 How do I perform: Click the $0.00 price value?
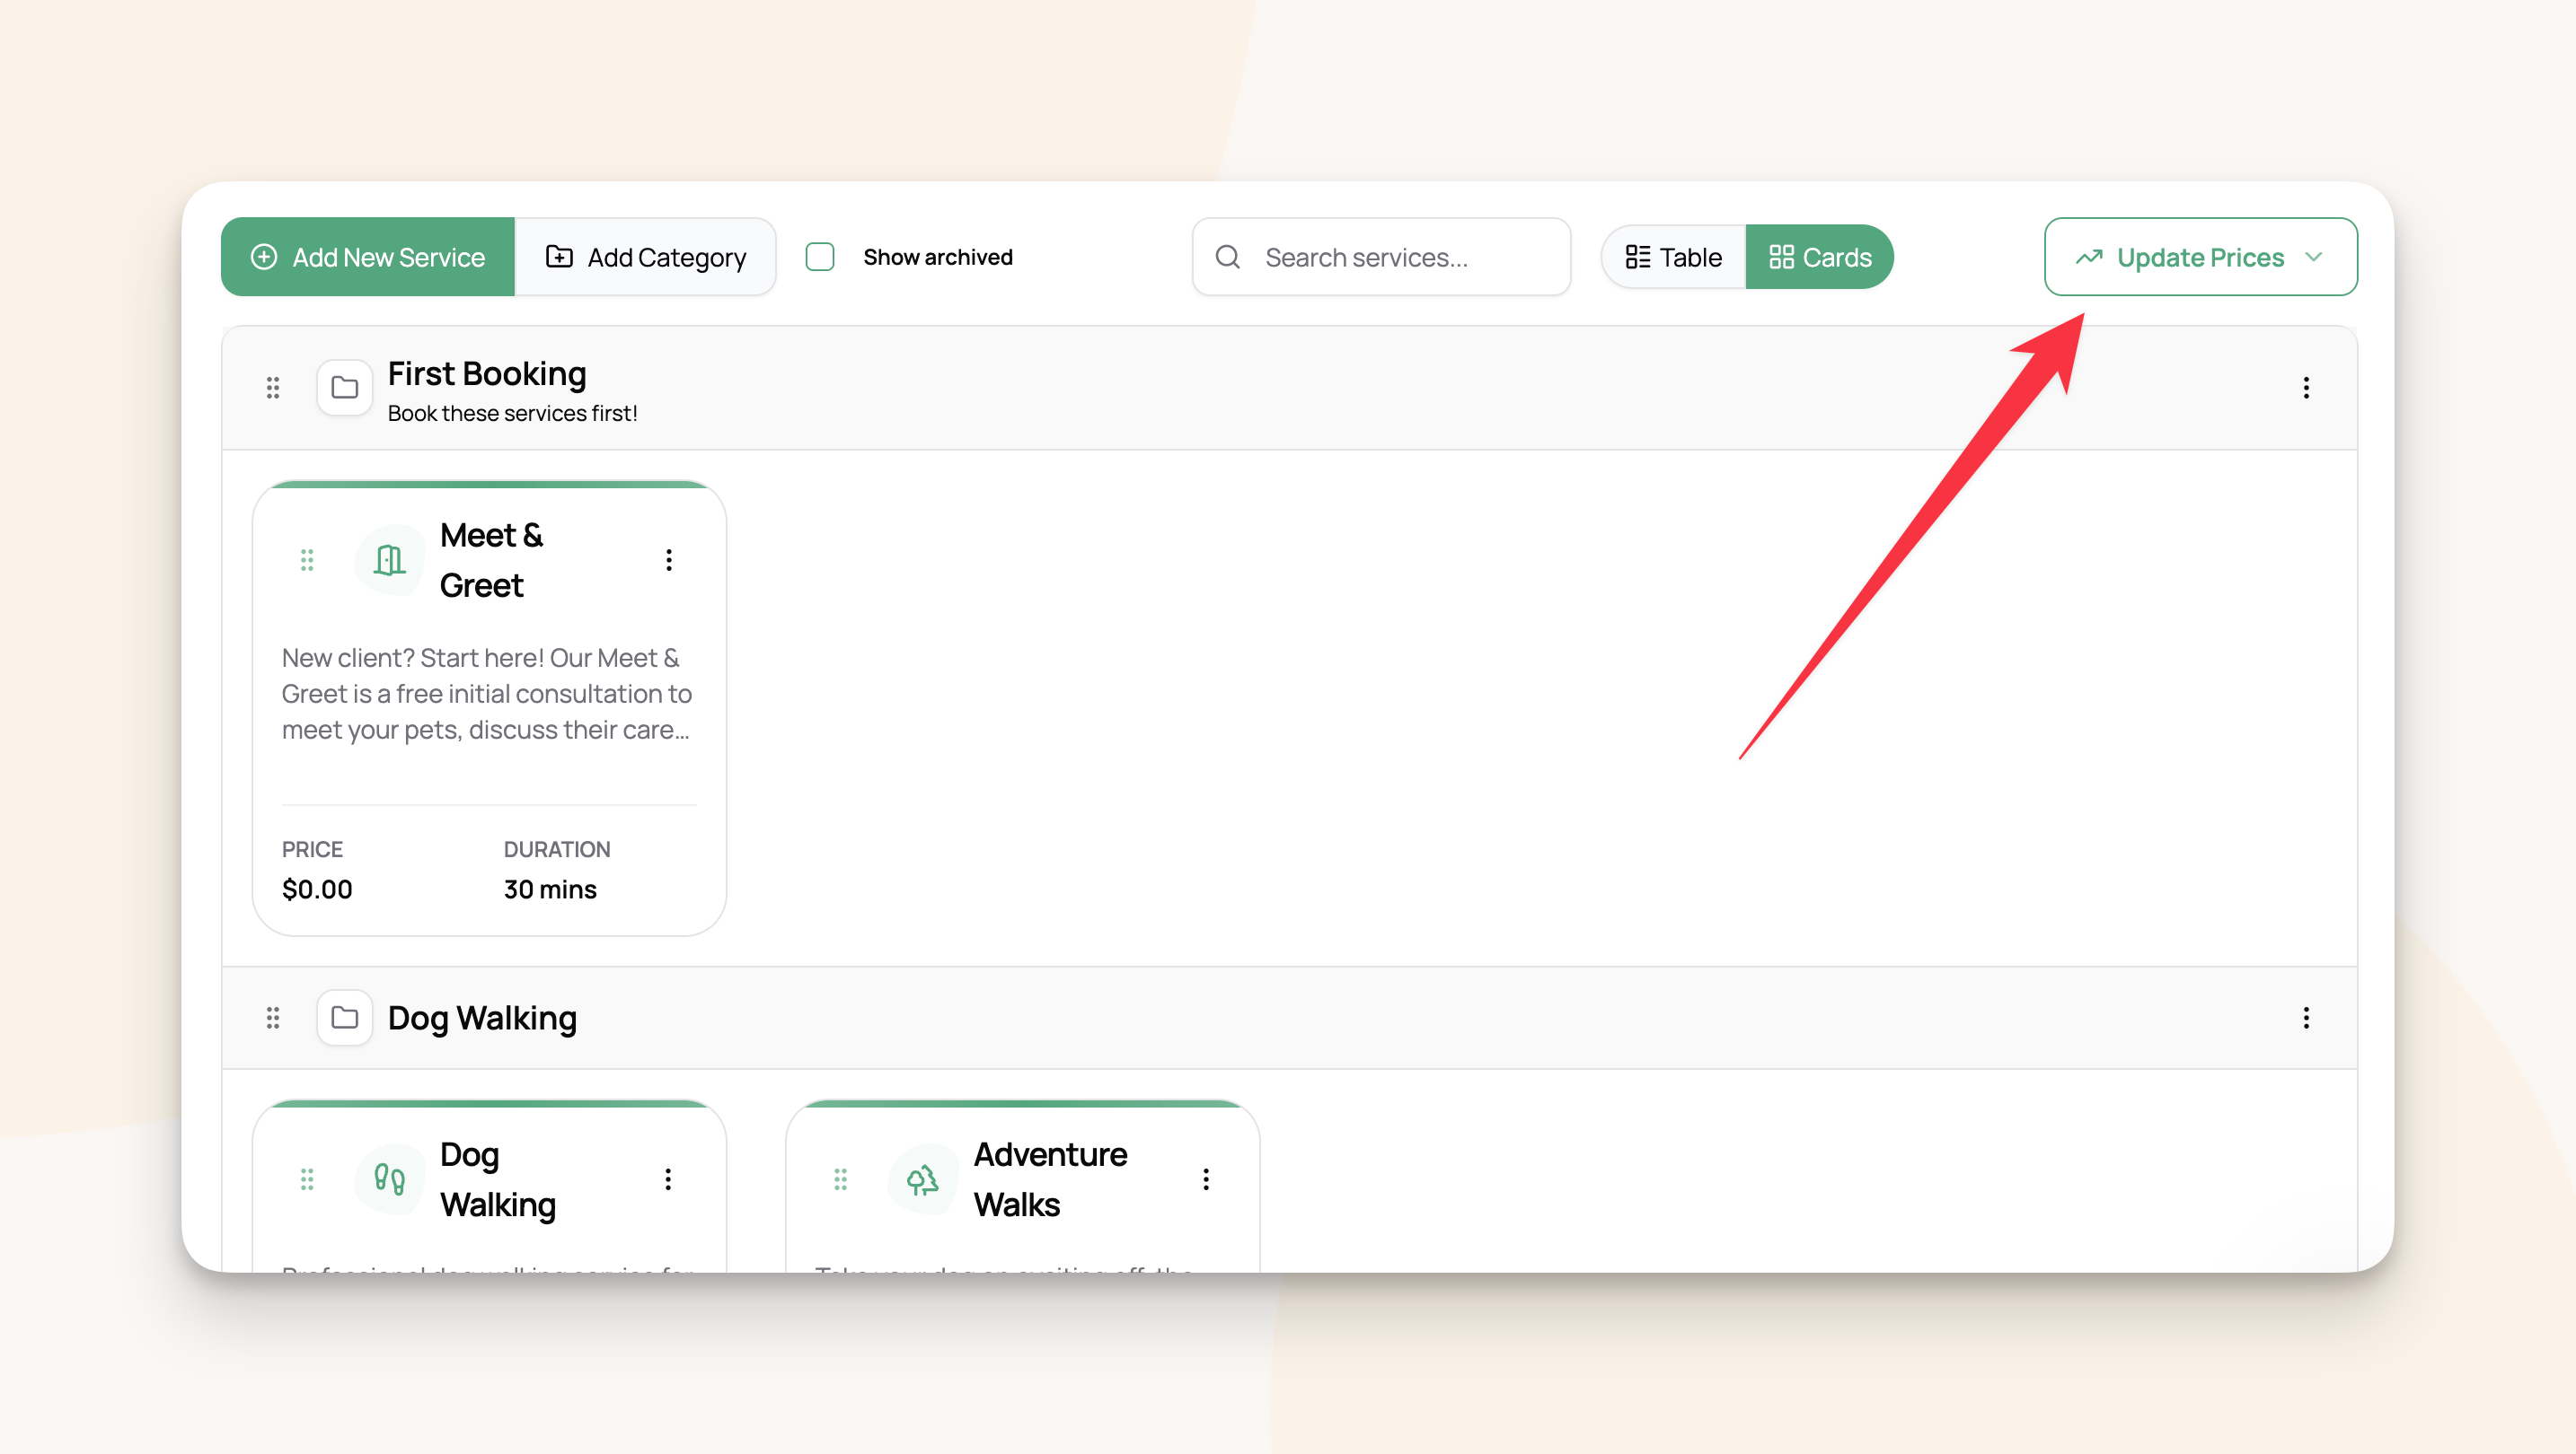pos(317,889)
